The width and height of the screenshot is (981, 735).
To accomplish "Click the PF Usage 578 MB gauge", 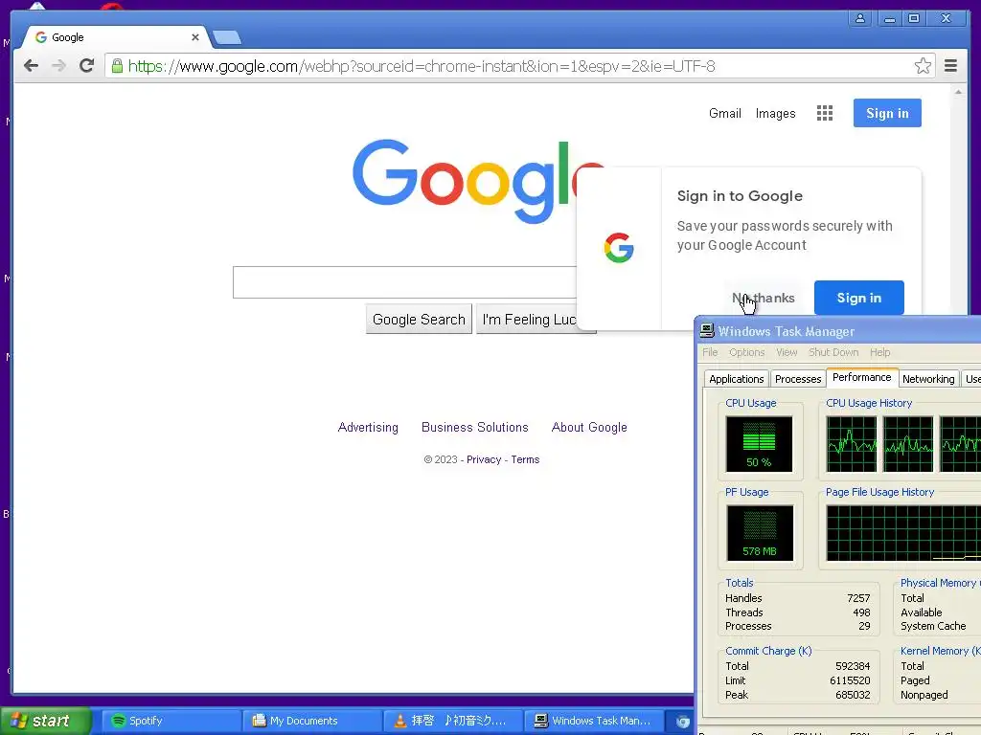I will coord(760,533).
